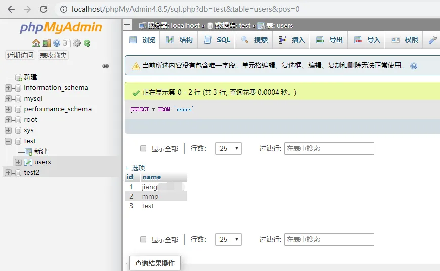Viewport: 440px width, 271px height.
Task: Click the browser address bar URL
Action: [186, 9]
